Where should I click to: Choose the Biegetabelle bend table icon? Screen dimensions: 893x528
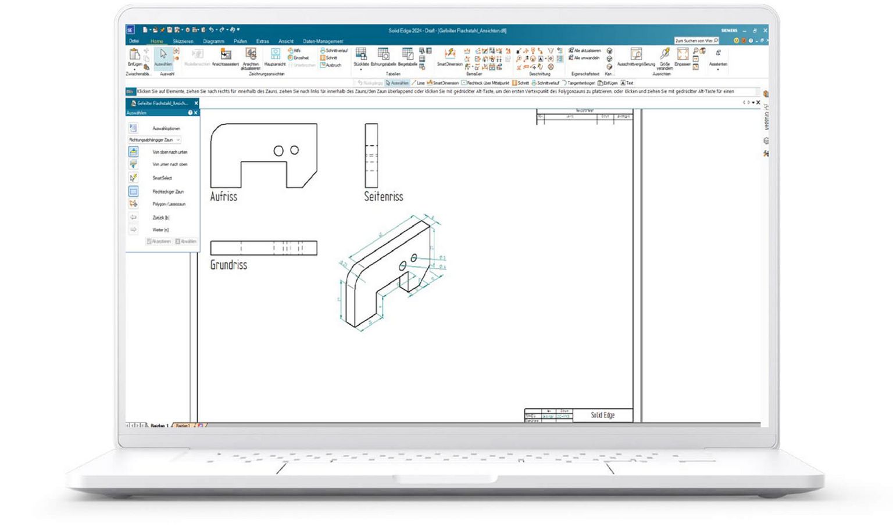coord(408,56)
